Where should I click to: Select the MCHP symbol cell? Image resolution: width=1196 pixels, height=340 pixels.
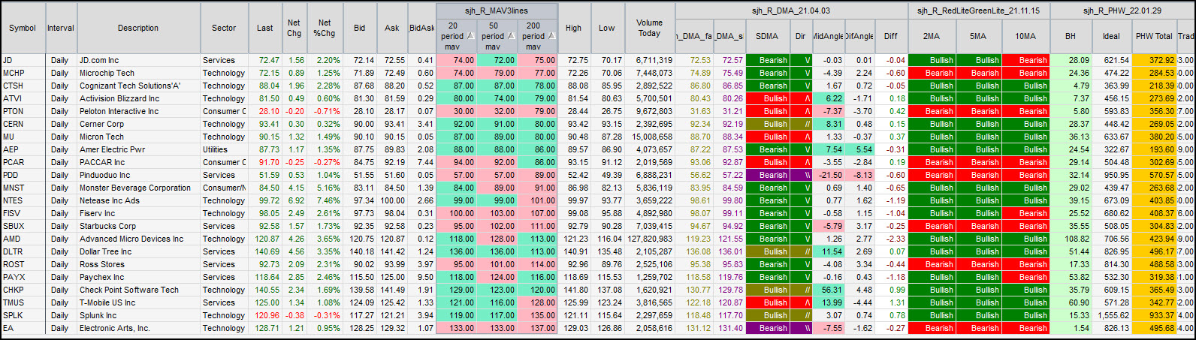click(x=23, y=73)
